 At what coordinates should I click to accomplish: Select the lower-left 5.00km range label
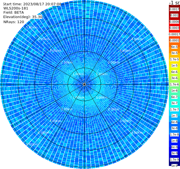point(32,144)
